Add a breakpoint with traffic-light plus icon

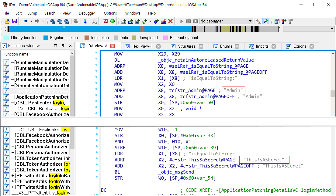284,21
